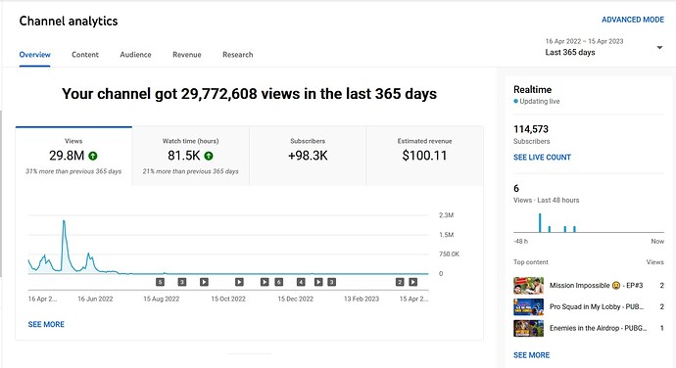Click the video marker labeled 2 near 15 Apr
The image size is (676, 368).
click(x=400, y=282)
